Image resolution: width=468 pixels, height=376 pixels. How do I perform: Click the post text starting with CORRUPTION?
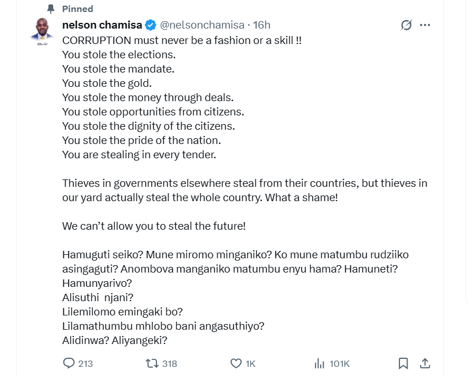pos(182,41)
